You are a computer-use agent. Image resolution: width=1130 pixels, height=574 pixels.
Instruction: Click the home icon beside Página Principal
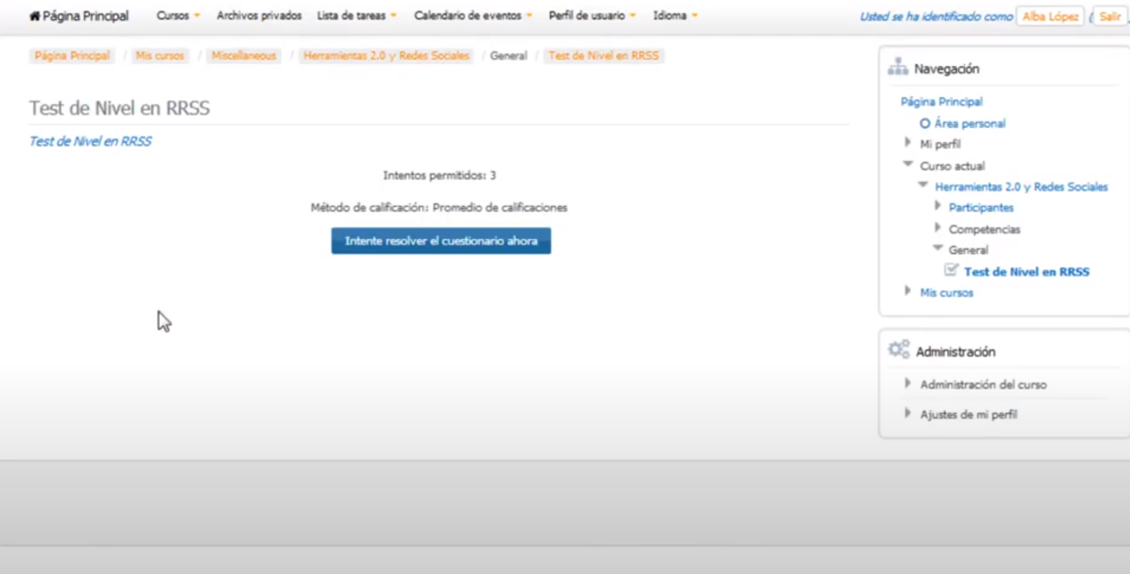tap(35, 16)
